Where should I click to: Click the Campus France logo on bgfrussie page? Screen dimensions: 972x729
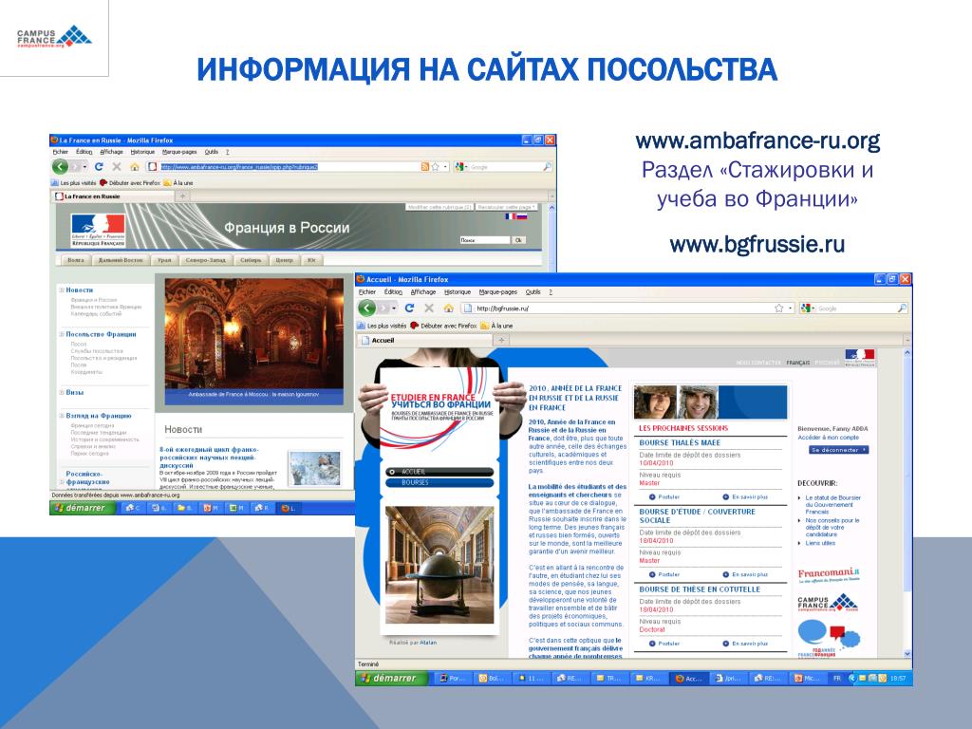(828, 603)
